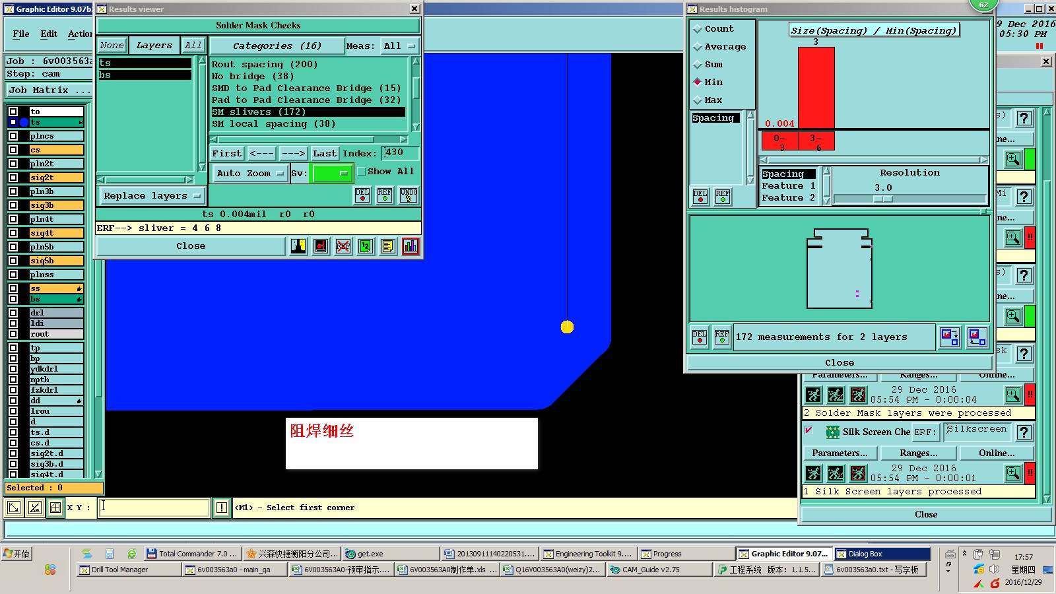Click the zoom-to-extents icon in bottom toolbar

[13, 508]
